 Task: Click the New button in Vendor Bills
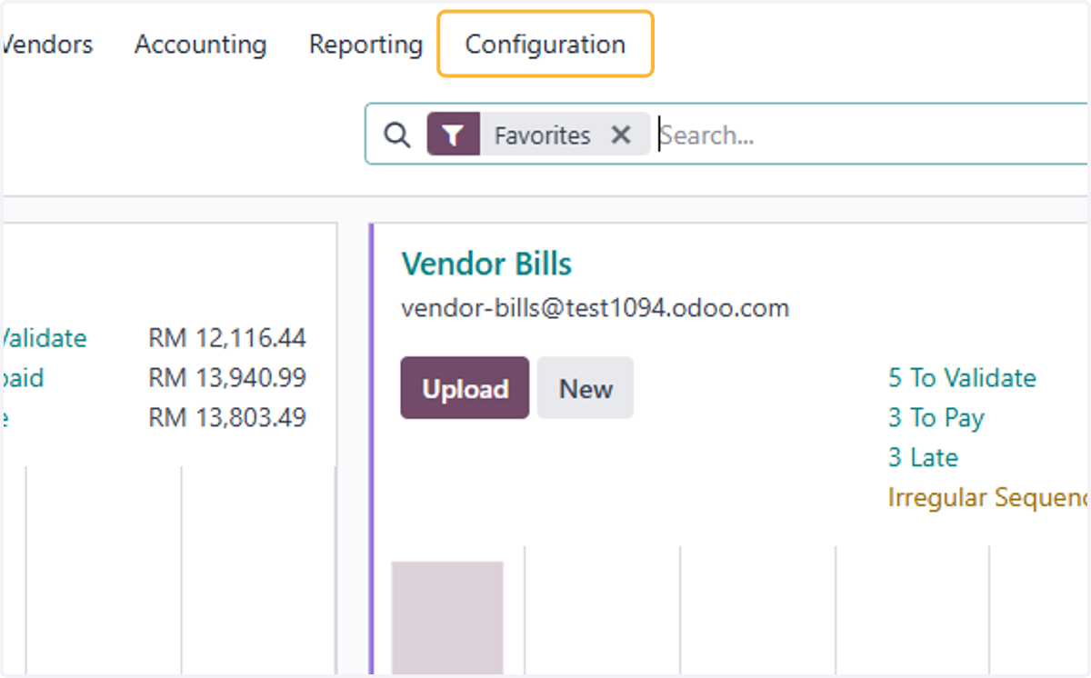tap(586, 388)
